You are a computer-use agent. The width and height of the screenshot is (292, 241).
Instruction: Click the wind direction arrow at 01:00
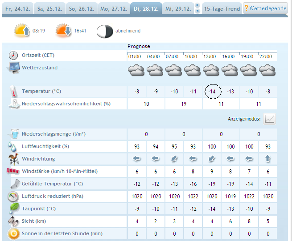(137, 159)
